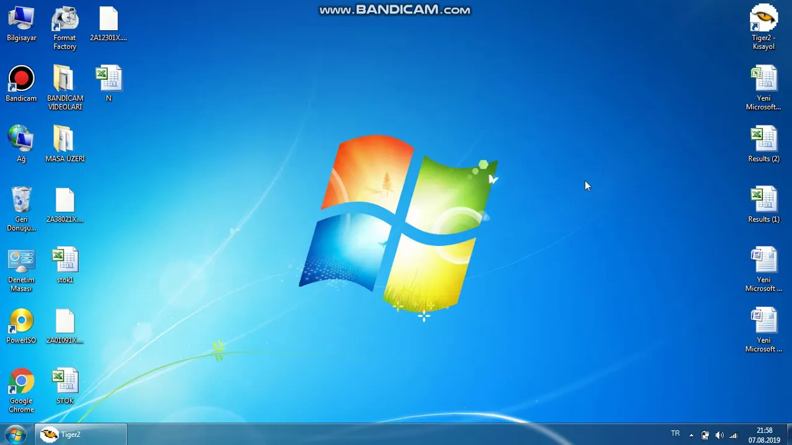Click the Show desktop button in the taskbar corner
This screenshot has width=792, height=445.
(x=789, y=434)
